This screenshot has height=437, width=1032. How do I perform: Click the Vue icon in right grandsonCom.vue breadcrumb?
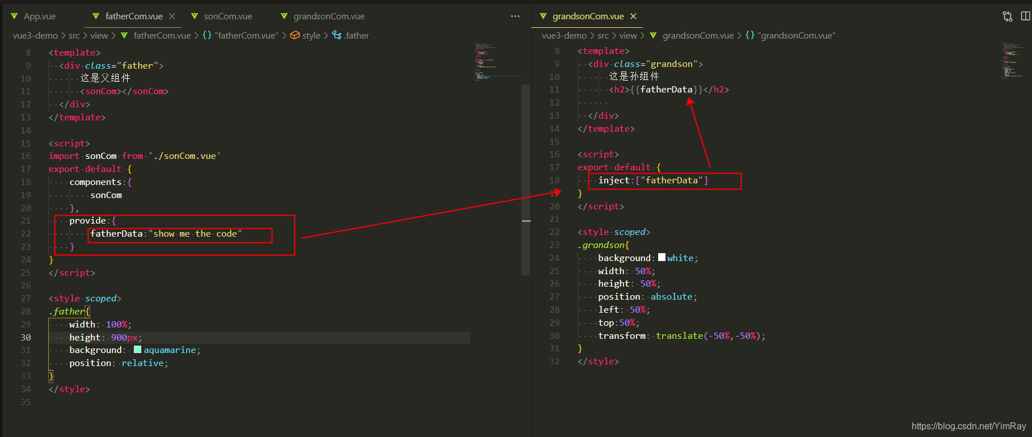click(x=653, y=35)
